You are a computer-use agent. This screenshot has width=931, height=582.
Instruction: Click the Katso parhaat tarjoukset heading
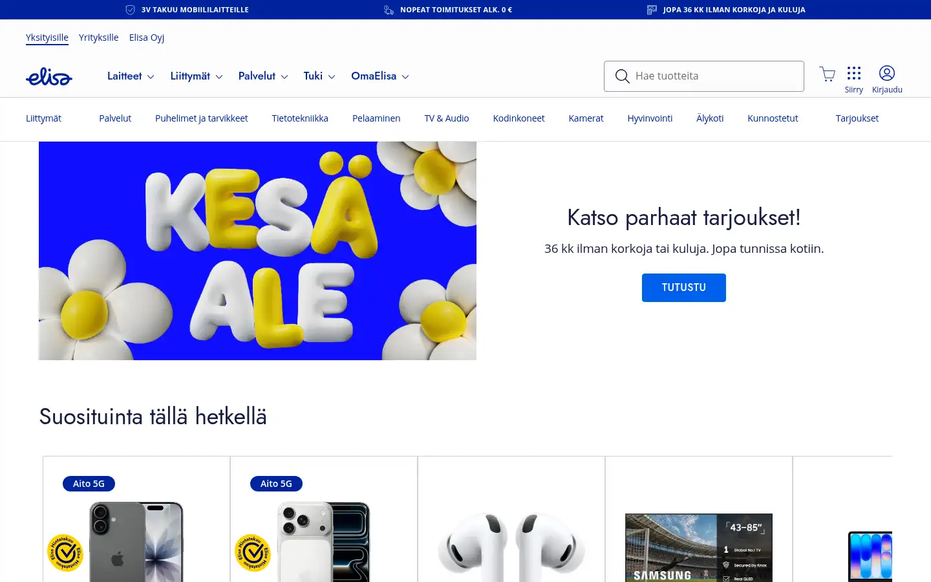click(x=684, y=217)
